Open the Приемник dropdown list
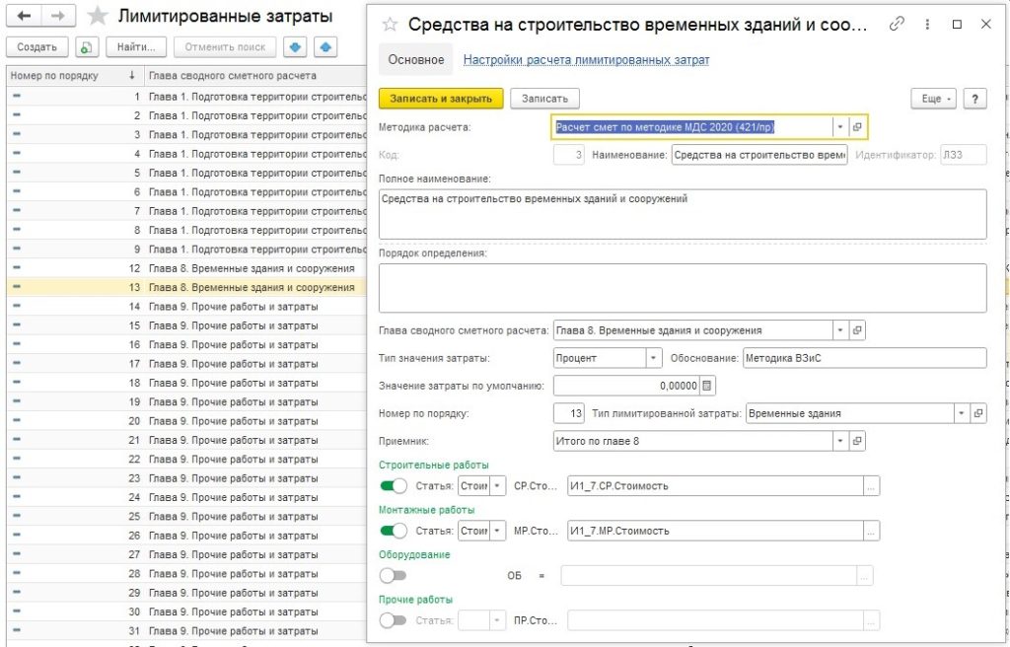This screenshot has width=1010, height=647. pyautogui.click(x=839, y=441)
